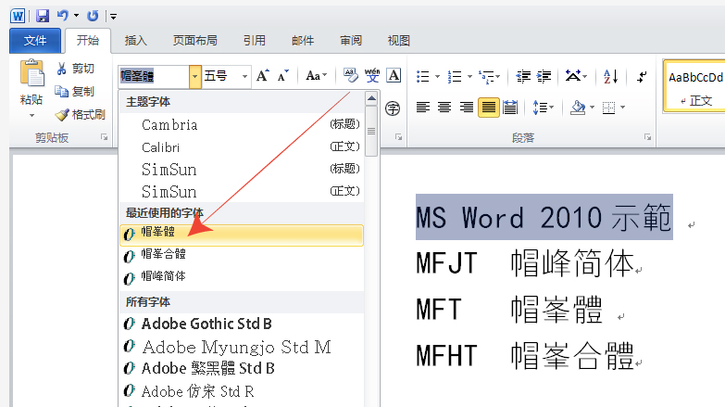Image resolution: width=725 pixels, height=407 pixels.
Task: Click the Enclose Characters 字 icon
Action: [x=393, y=108]
